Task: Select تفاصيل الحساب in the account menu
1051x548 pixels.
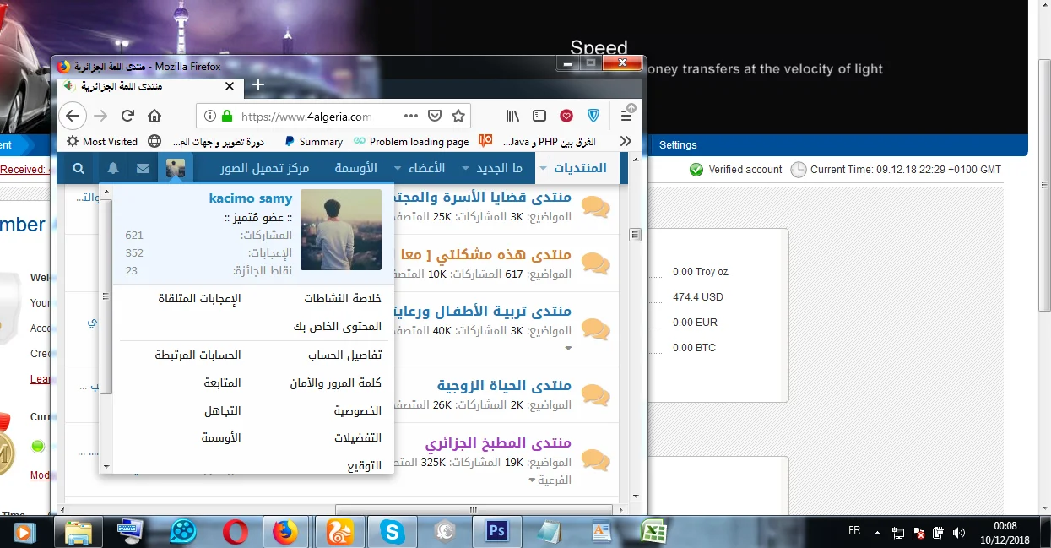Action: click(344, 355)
